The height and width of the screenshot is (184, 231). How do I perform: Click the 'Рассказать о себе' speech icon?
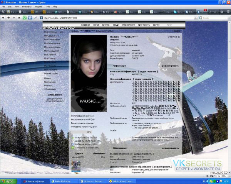pos(73,148)
